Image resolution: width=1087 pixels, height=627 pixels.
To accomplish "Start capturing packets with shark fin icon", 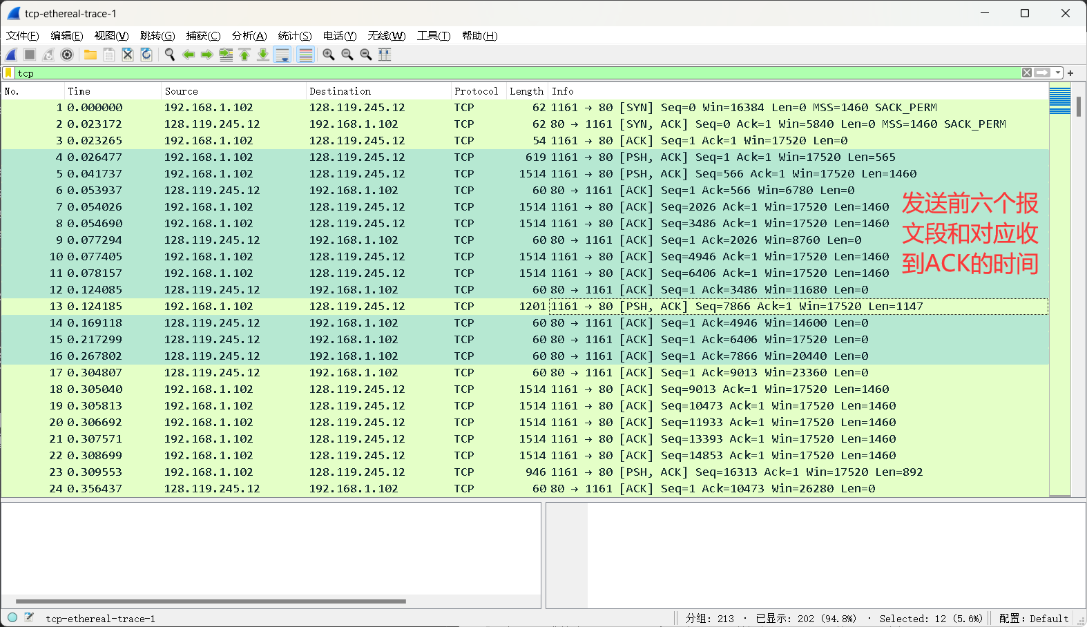I will (12, 55).
